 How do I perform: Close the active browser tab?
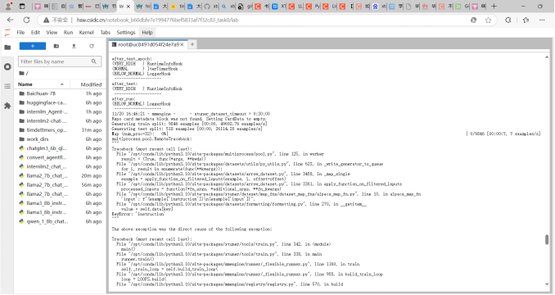[x=129, y=6]
